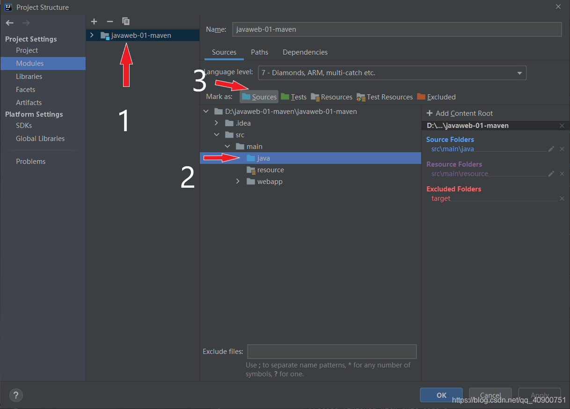Open help with question mark button
The width and height of the screenshot is (570, 409).
point(16,395)
